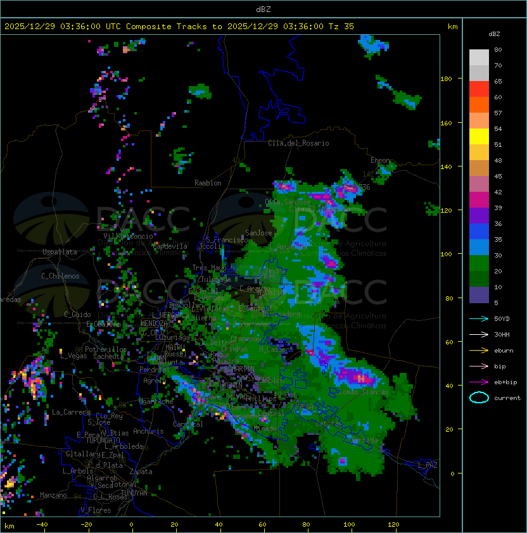Image resolution: width=527 pixels, height=533 pixels.
Task: Select the dark green 10-20 dBZ swatch
Action: (479, 279)
